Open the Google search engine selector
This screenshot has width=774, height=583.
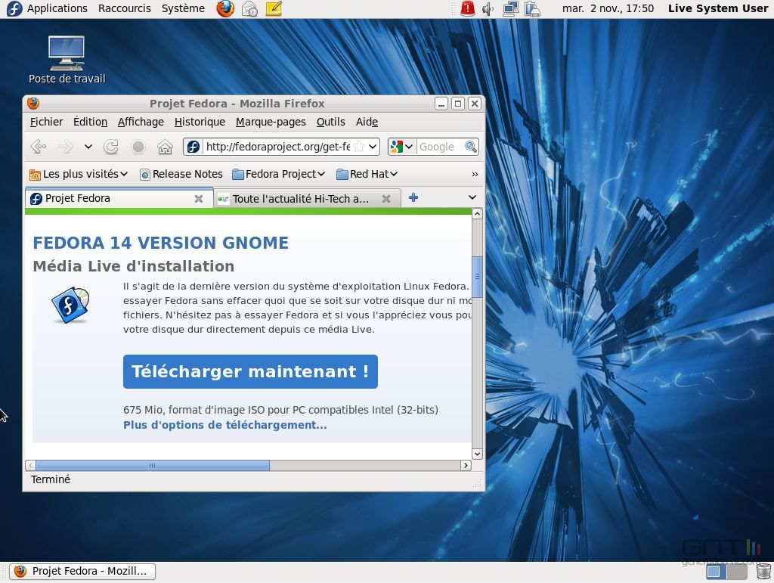pos(401,147)
